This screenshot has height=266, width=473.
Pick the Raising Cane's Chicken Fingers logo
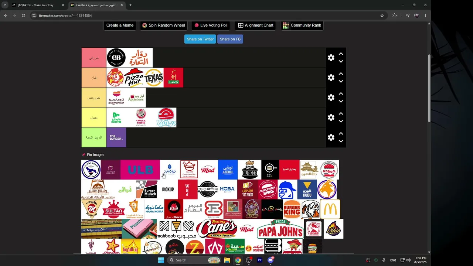(x=217, y=229)
